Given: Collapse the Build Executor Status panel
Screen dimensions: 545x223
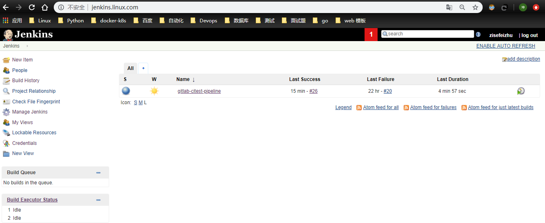Looking at the screenshot, I should pos(98,200).
